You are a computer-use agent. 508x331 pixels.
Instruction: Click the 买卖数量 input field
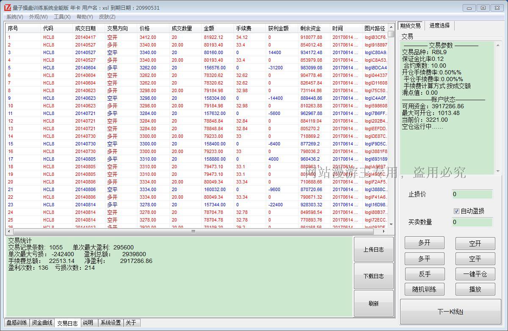pyautogui.click(x=472, y=222)
